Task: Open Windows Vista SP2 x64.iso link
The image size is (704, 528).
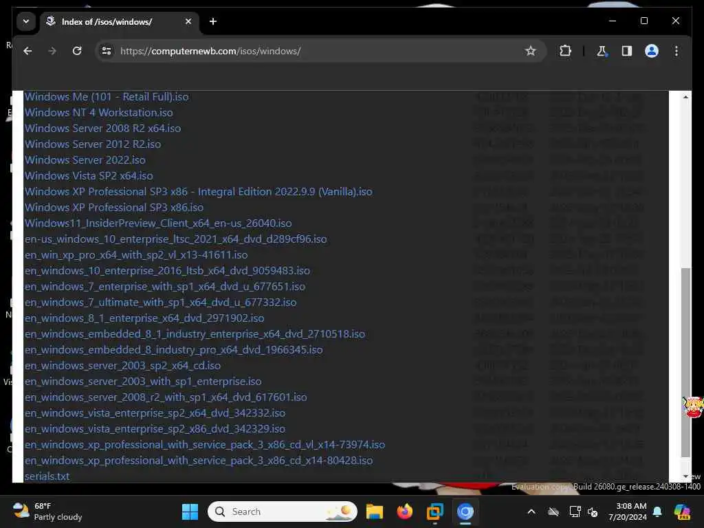Action: (x=89, y=175)
